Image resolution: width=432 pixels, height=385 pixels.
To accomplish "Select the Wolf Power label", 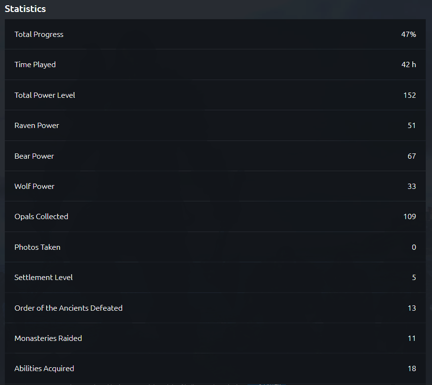I will [35, 186].
